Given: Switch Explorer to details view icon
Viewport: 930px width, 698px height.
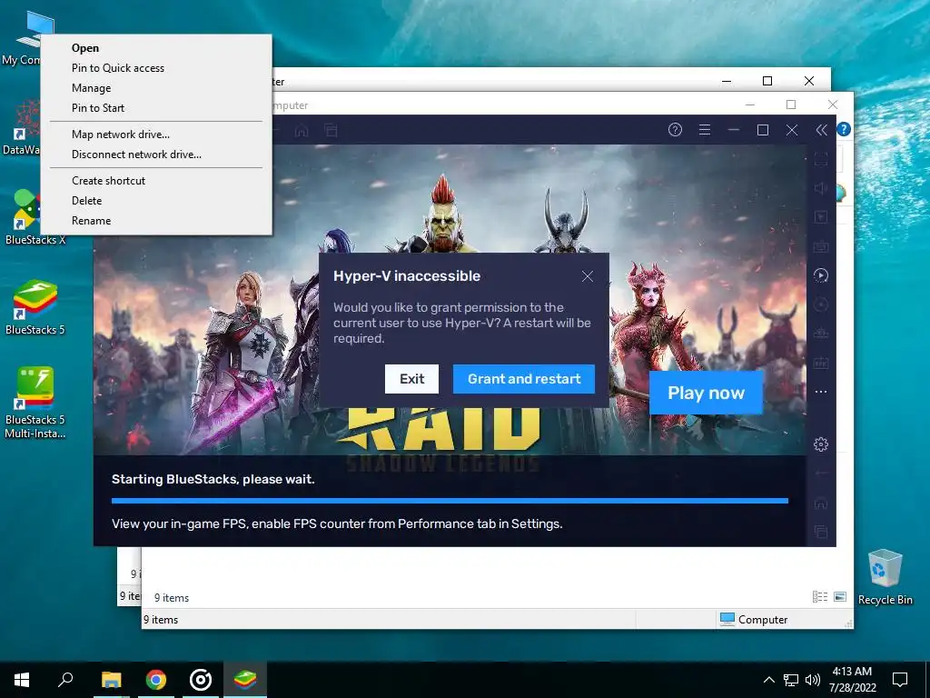Looking at the screenshot, I should [820, 597].
